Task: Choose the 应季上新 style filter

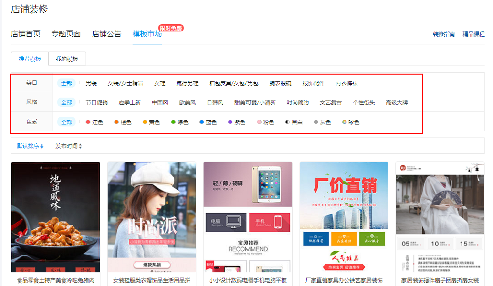Action: point(129,102)
